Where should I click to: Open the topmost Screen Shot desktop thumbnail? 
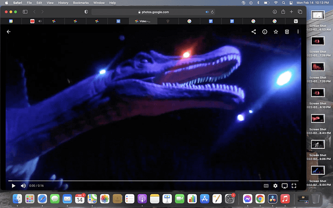(317, 16)
